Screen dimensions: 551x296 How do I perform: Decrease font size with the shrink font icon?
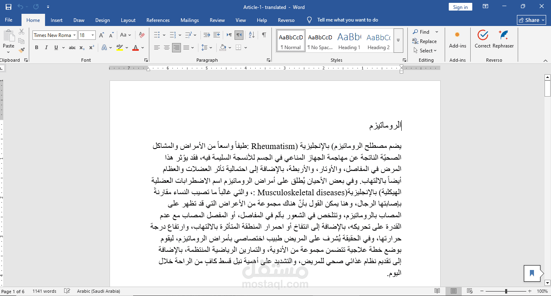111,35
